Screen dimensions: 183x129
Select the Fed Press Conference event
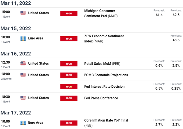coord(101,98)
